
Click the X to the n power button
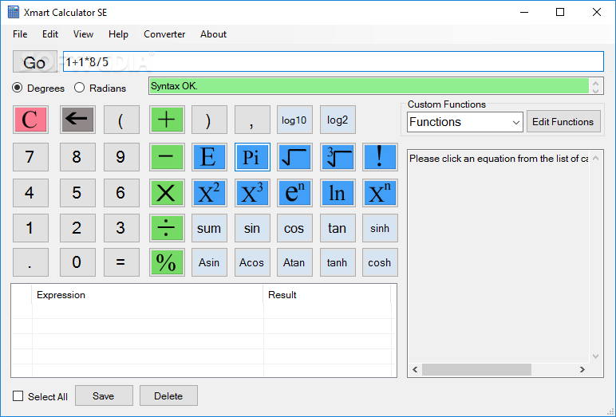click(380, 193)
